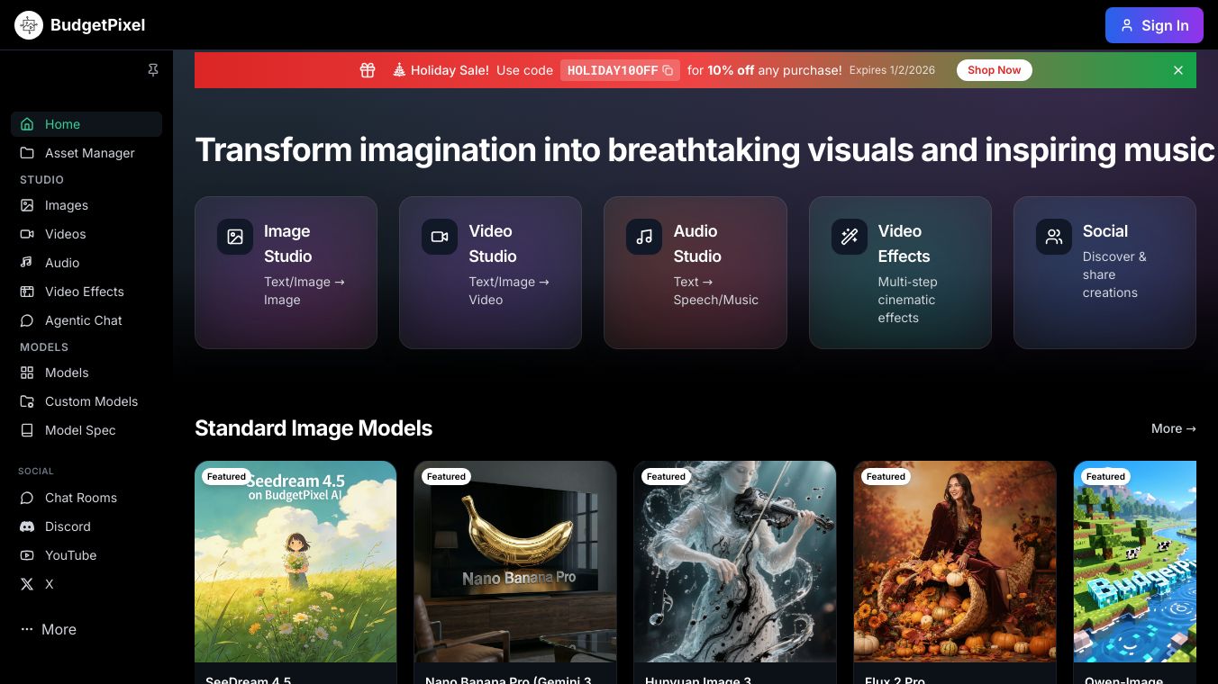Click the Shop Now button
The image size is (1218, 684).
tap(995, 70)
